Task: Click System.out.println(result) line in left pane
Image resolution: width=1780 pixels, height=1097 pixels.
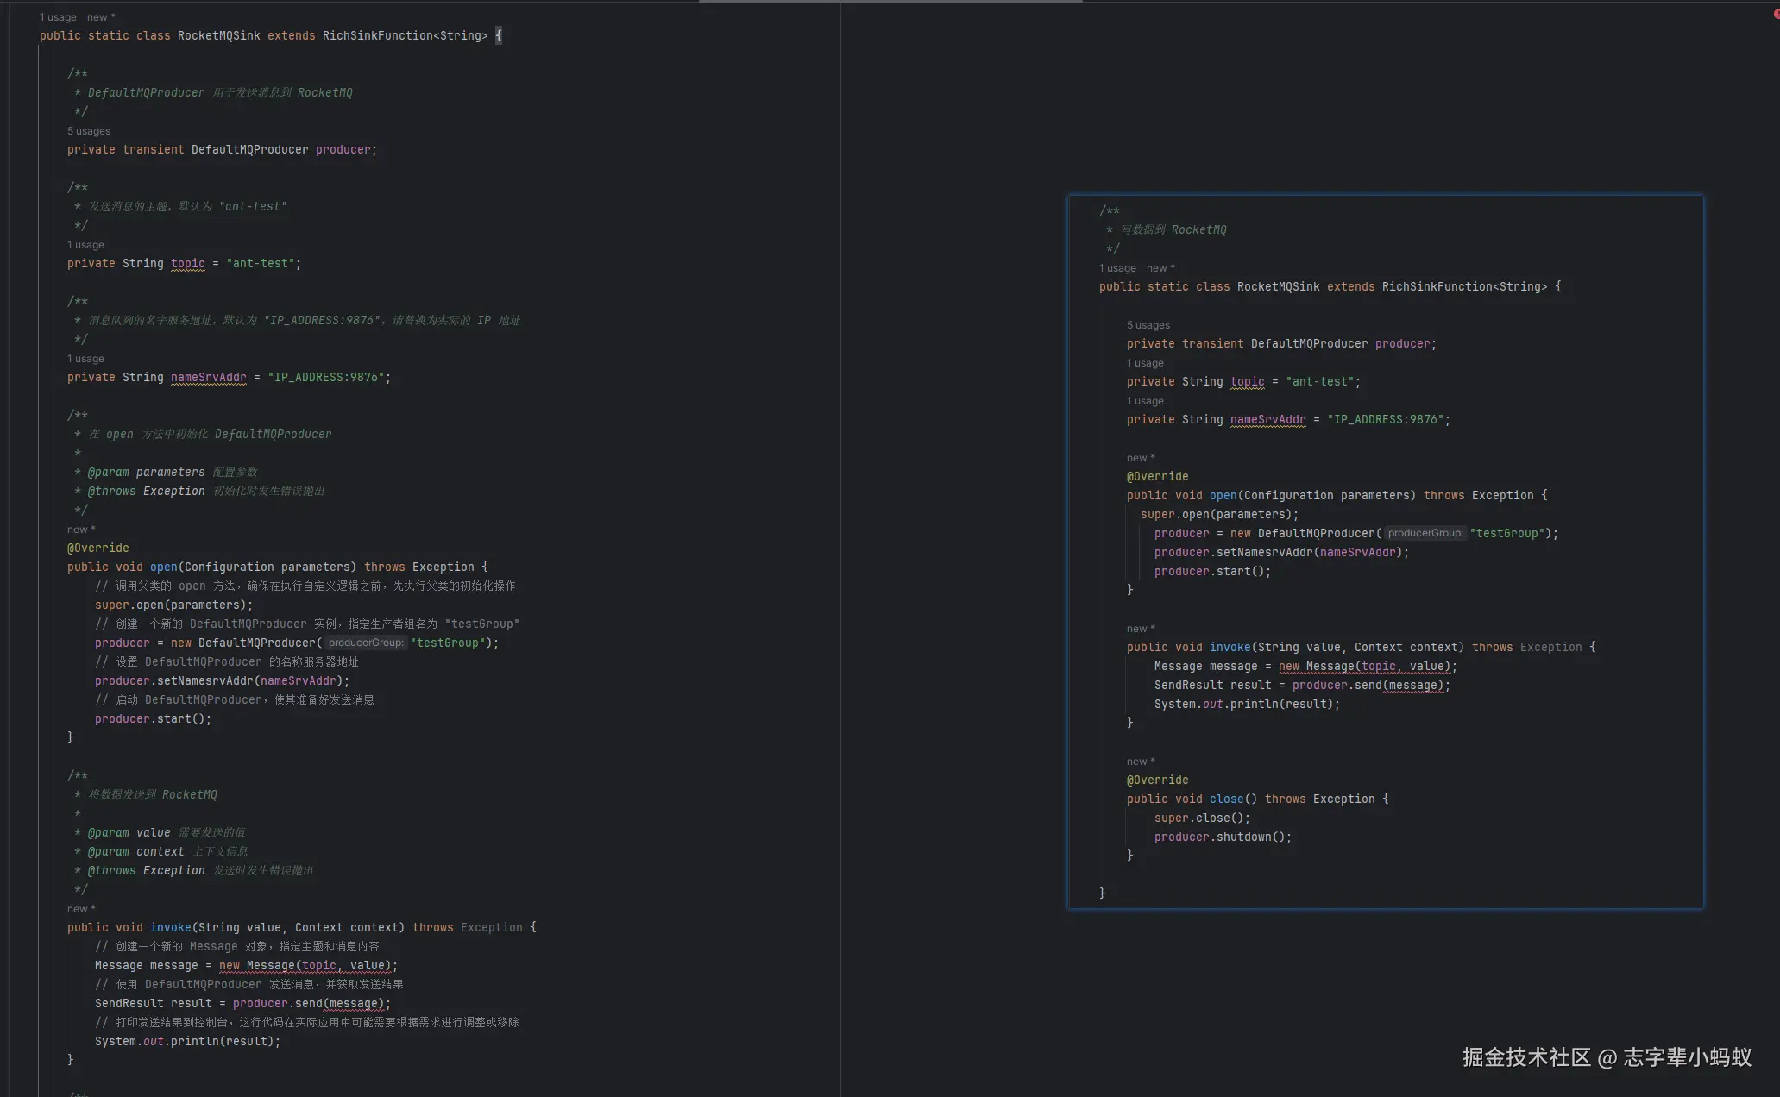Action: click(x=187, y=1041)
